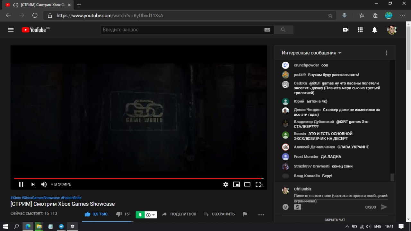Save the video with СОХРАНИТЬ
The image size is (411, 231).
point(219,214)
